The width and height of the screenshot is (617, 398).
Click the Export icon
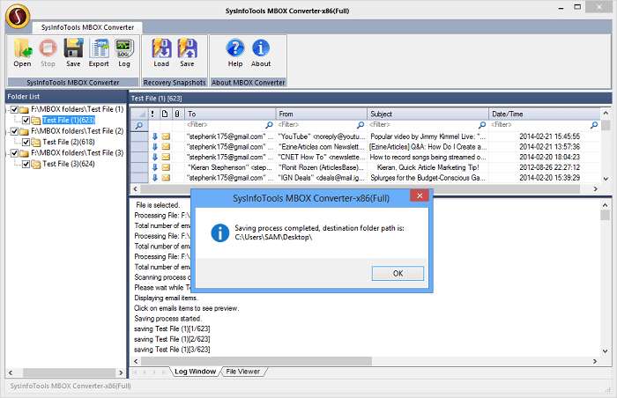(x=99, y=48)
